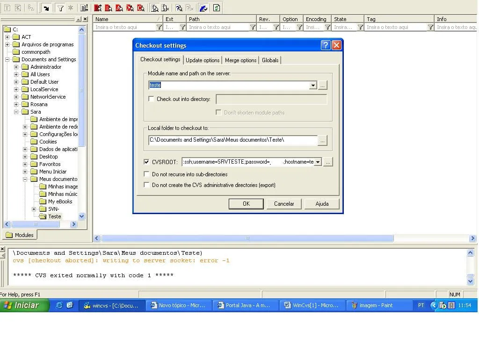Viewport: 479px width, 359px height.
Task: Click the filter funnel in the Name column
Action: click(159, 27)
